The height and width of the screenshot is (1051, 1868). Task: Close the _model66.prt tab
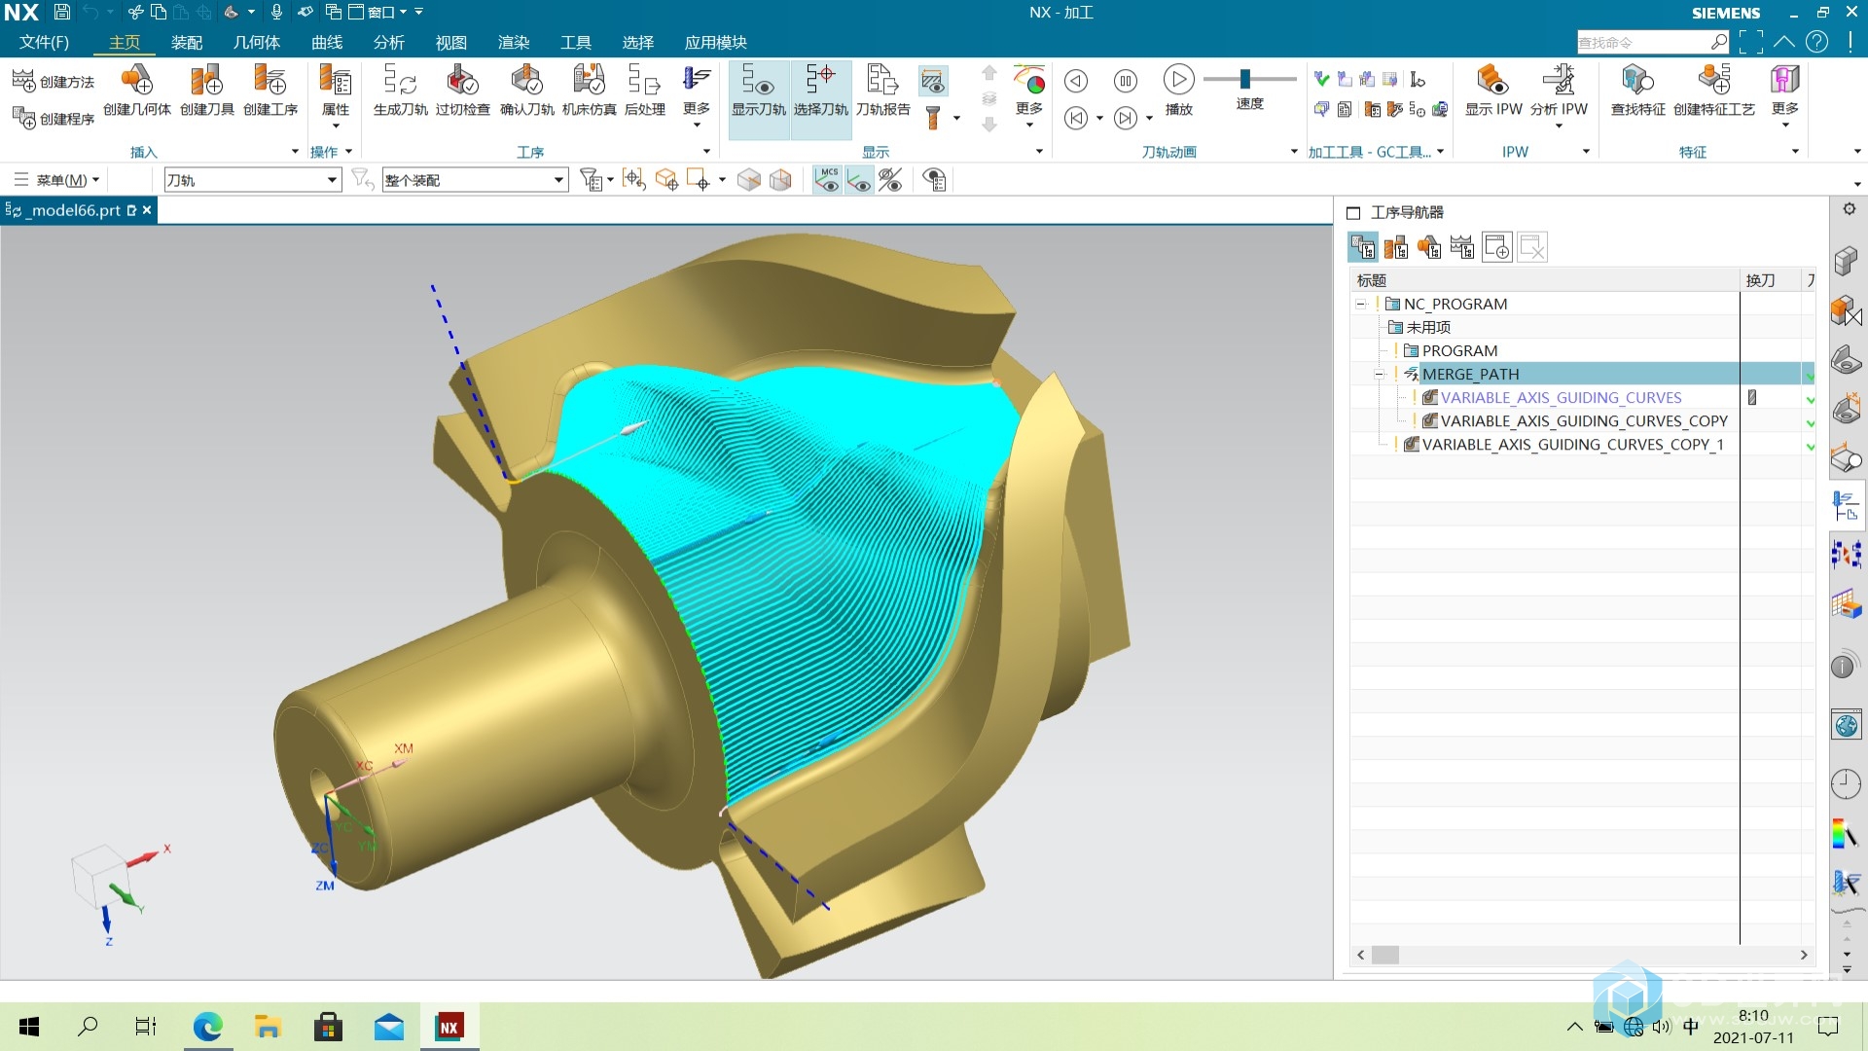tap(147, 210)
